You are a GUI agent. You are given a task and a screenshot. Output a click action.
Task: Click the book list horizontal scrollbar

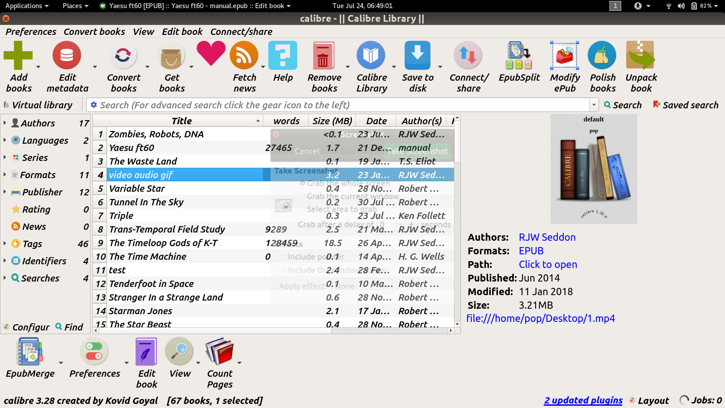pos(274,330)
